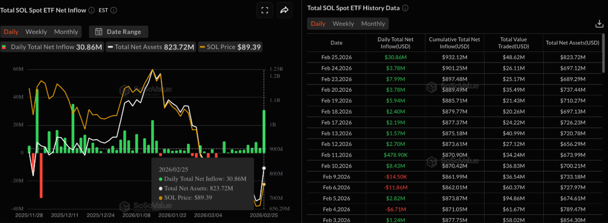Click the Daily tab above the chart
Image resolution: width=608 pixels, height=223 pixels.
click(x=11, y=32)
